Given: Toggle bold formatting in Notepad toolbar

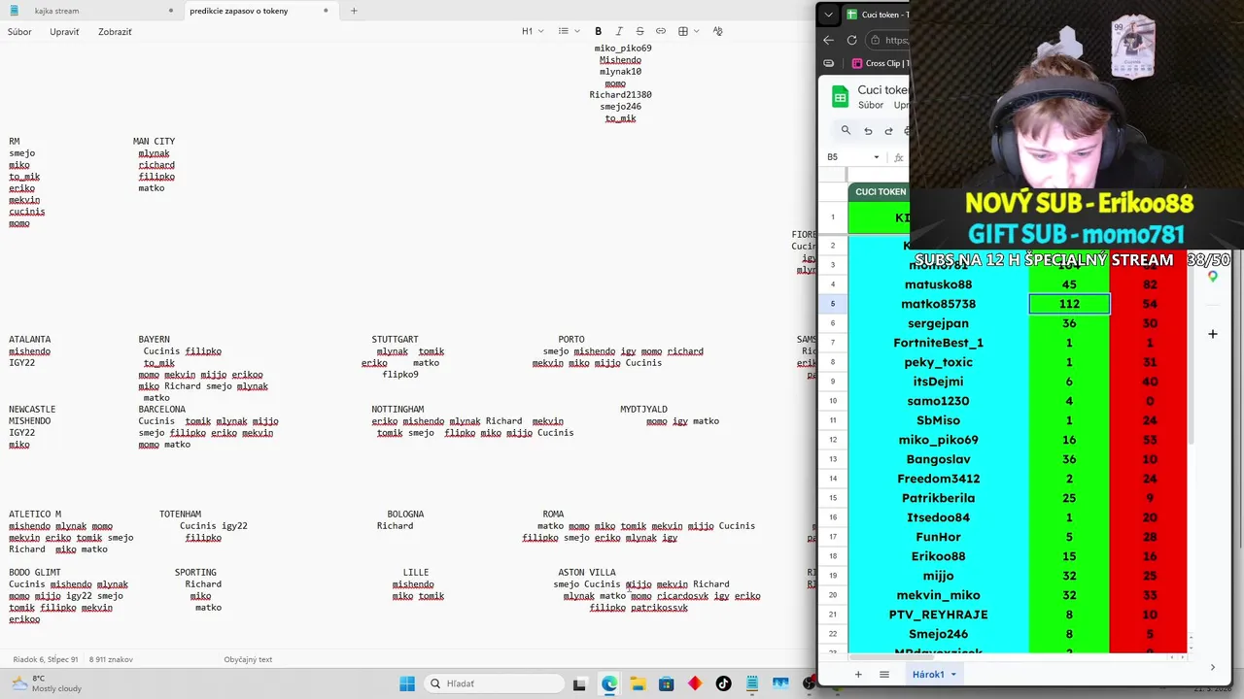Looking at the screenshot, I should coord(598,31).
